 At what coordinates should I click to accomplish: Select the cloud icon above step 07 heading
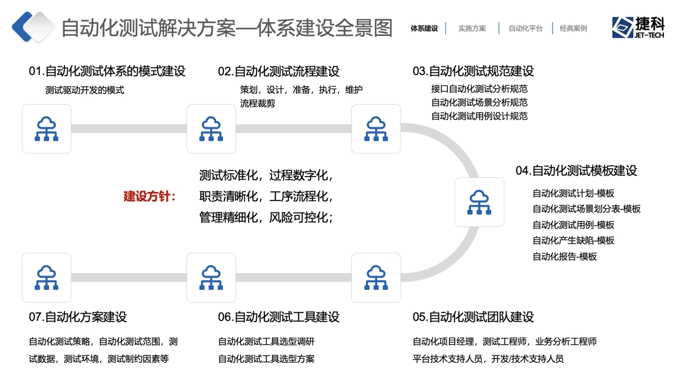click(46, 278)
